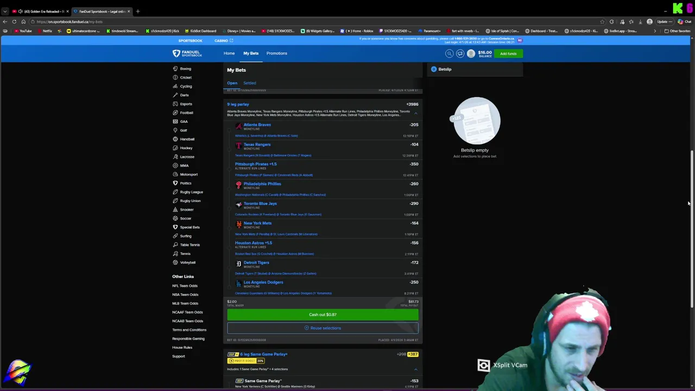Open the search magnifier in FanDuel header
The image size is (695, 391).
coord(449,53)
